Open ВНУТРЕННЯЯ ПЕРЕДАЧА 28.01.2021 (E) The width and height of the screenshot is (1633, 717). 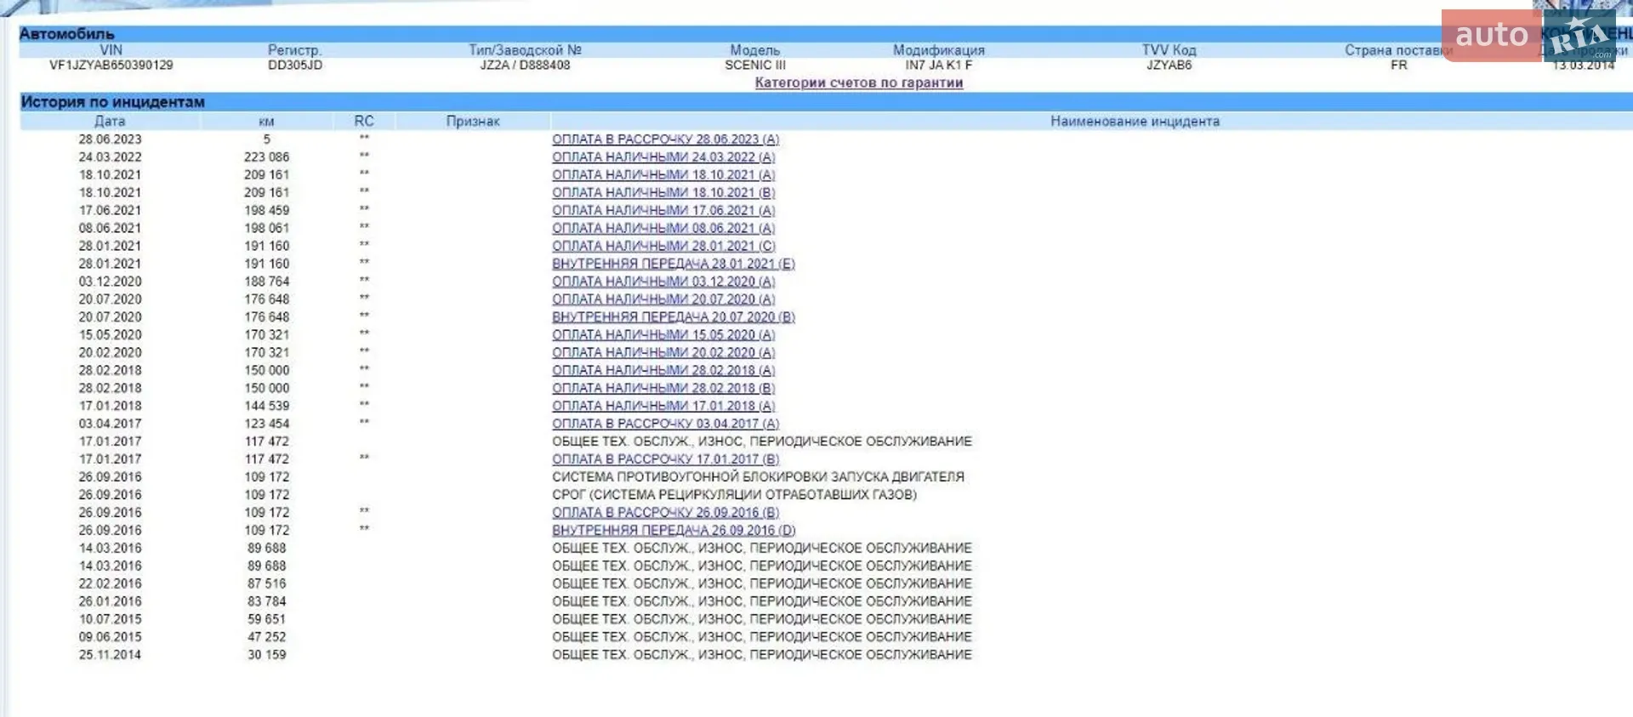point(674,265)
